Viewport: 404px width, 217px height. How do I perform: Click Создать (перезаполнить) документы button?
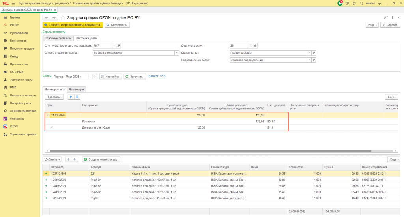[73, 25]
